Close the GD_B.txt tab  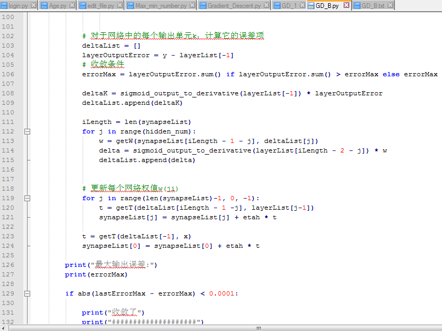click(390, 5)
